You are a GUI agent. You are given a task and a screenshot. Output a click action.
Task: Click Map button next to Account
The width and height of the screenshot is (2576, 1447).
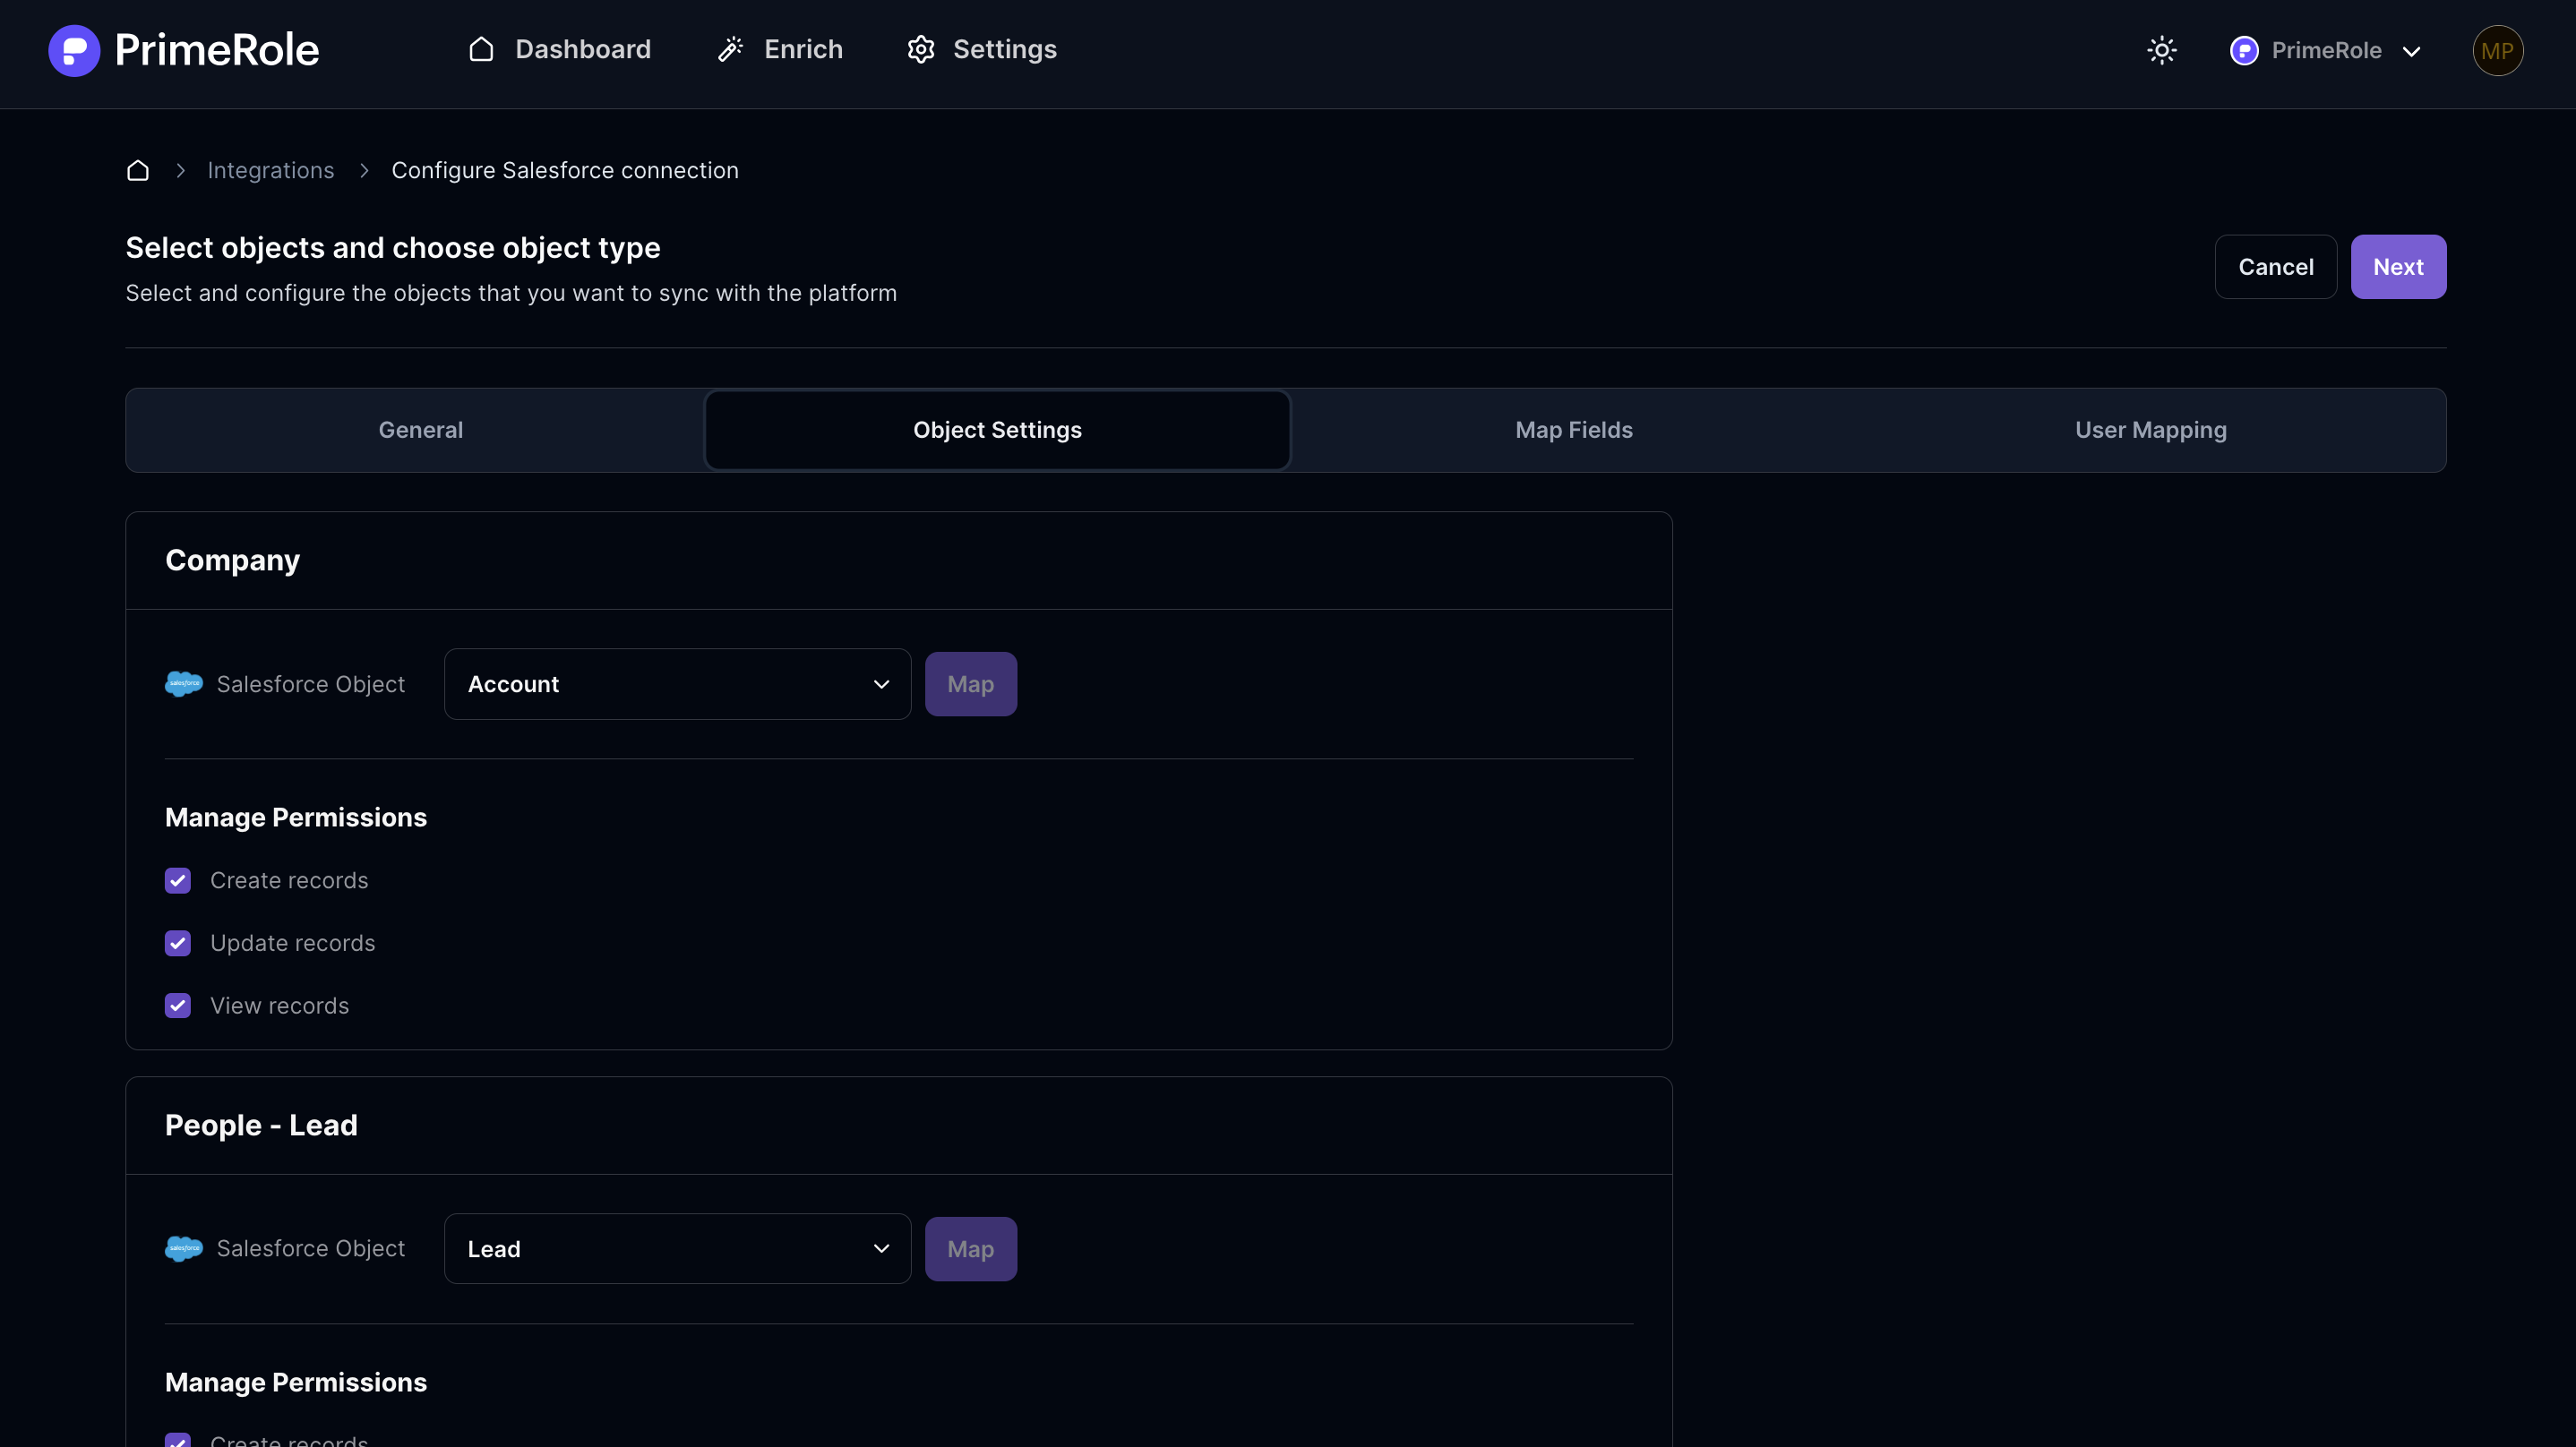[x=970, y=684]
